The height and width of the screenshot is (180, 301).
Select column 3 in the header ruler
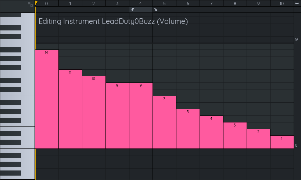pos(117,3)
